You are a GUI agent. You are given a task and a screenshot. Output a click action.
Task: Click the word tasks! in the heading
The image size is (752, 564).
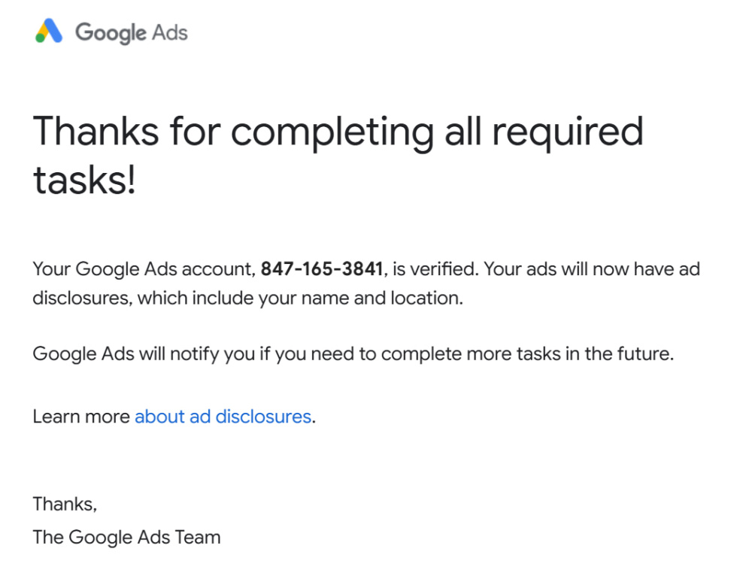tap(84, 180)
